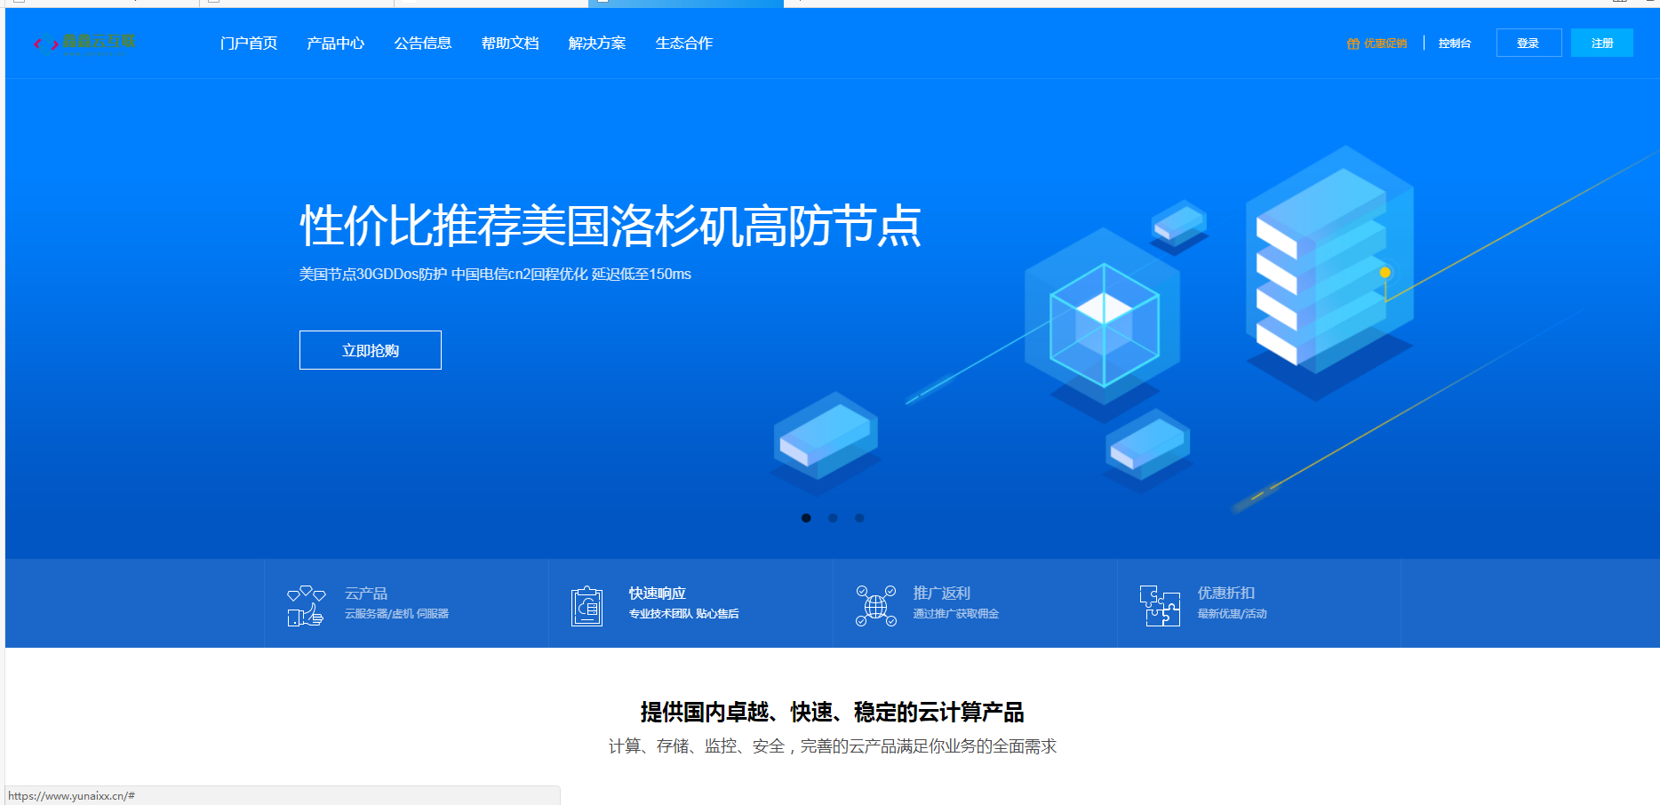The height and width of the screenshot is (805, 1660).
Task: Open the 产品中心 menu
Action: pos(335,43)
